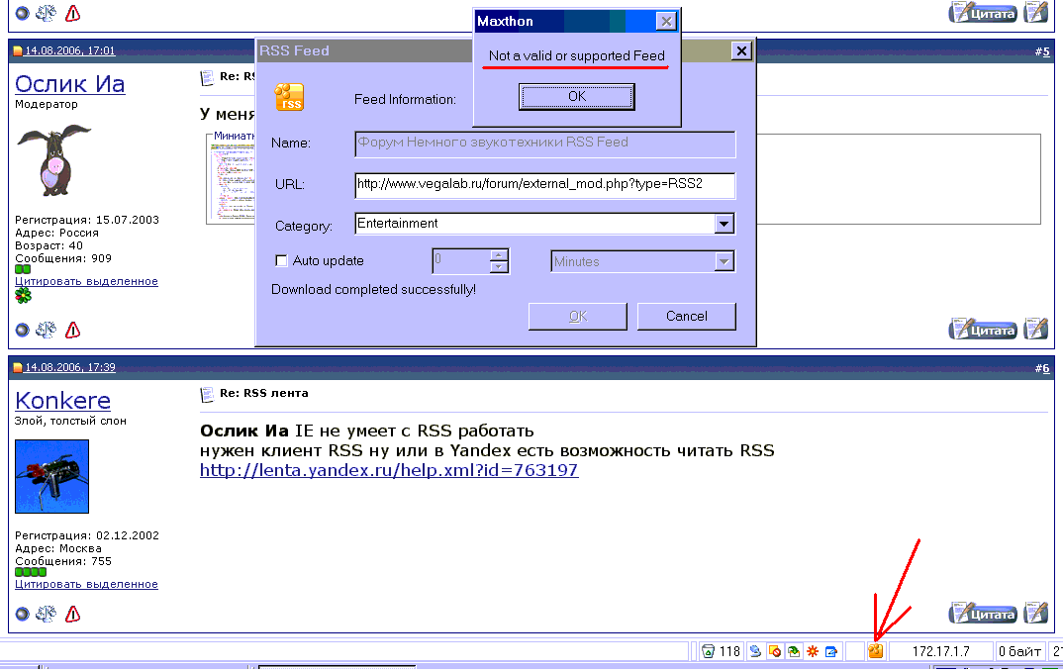This screenshot has width=1063, height=672.
Task: Open reputation scales icon in Konkere's post
Action: 47,613
